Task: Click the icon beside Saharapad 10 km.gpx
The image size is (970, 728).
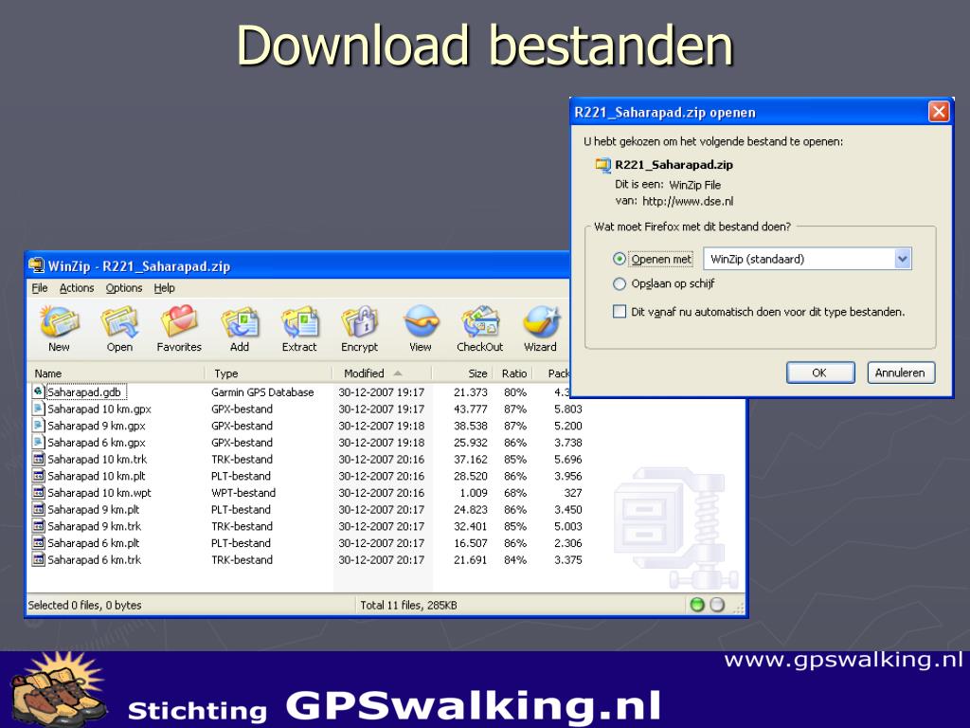Action: point(38,409)
